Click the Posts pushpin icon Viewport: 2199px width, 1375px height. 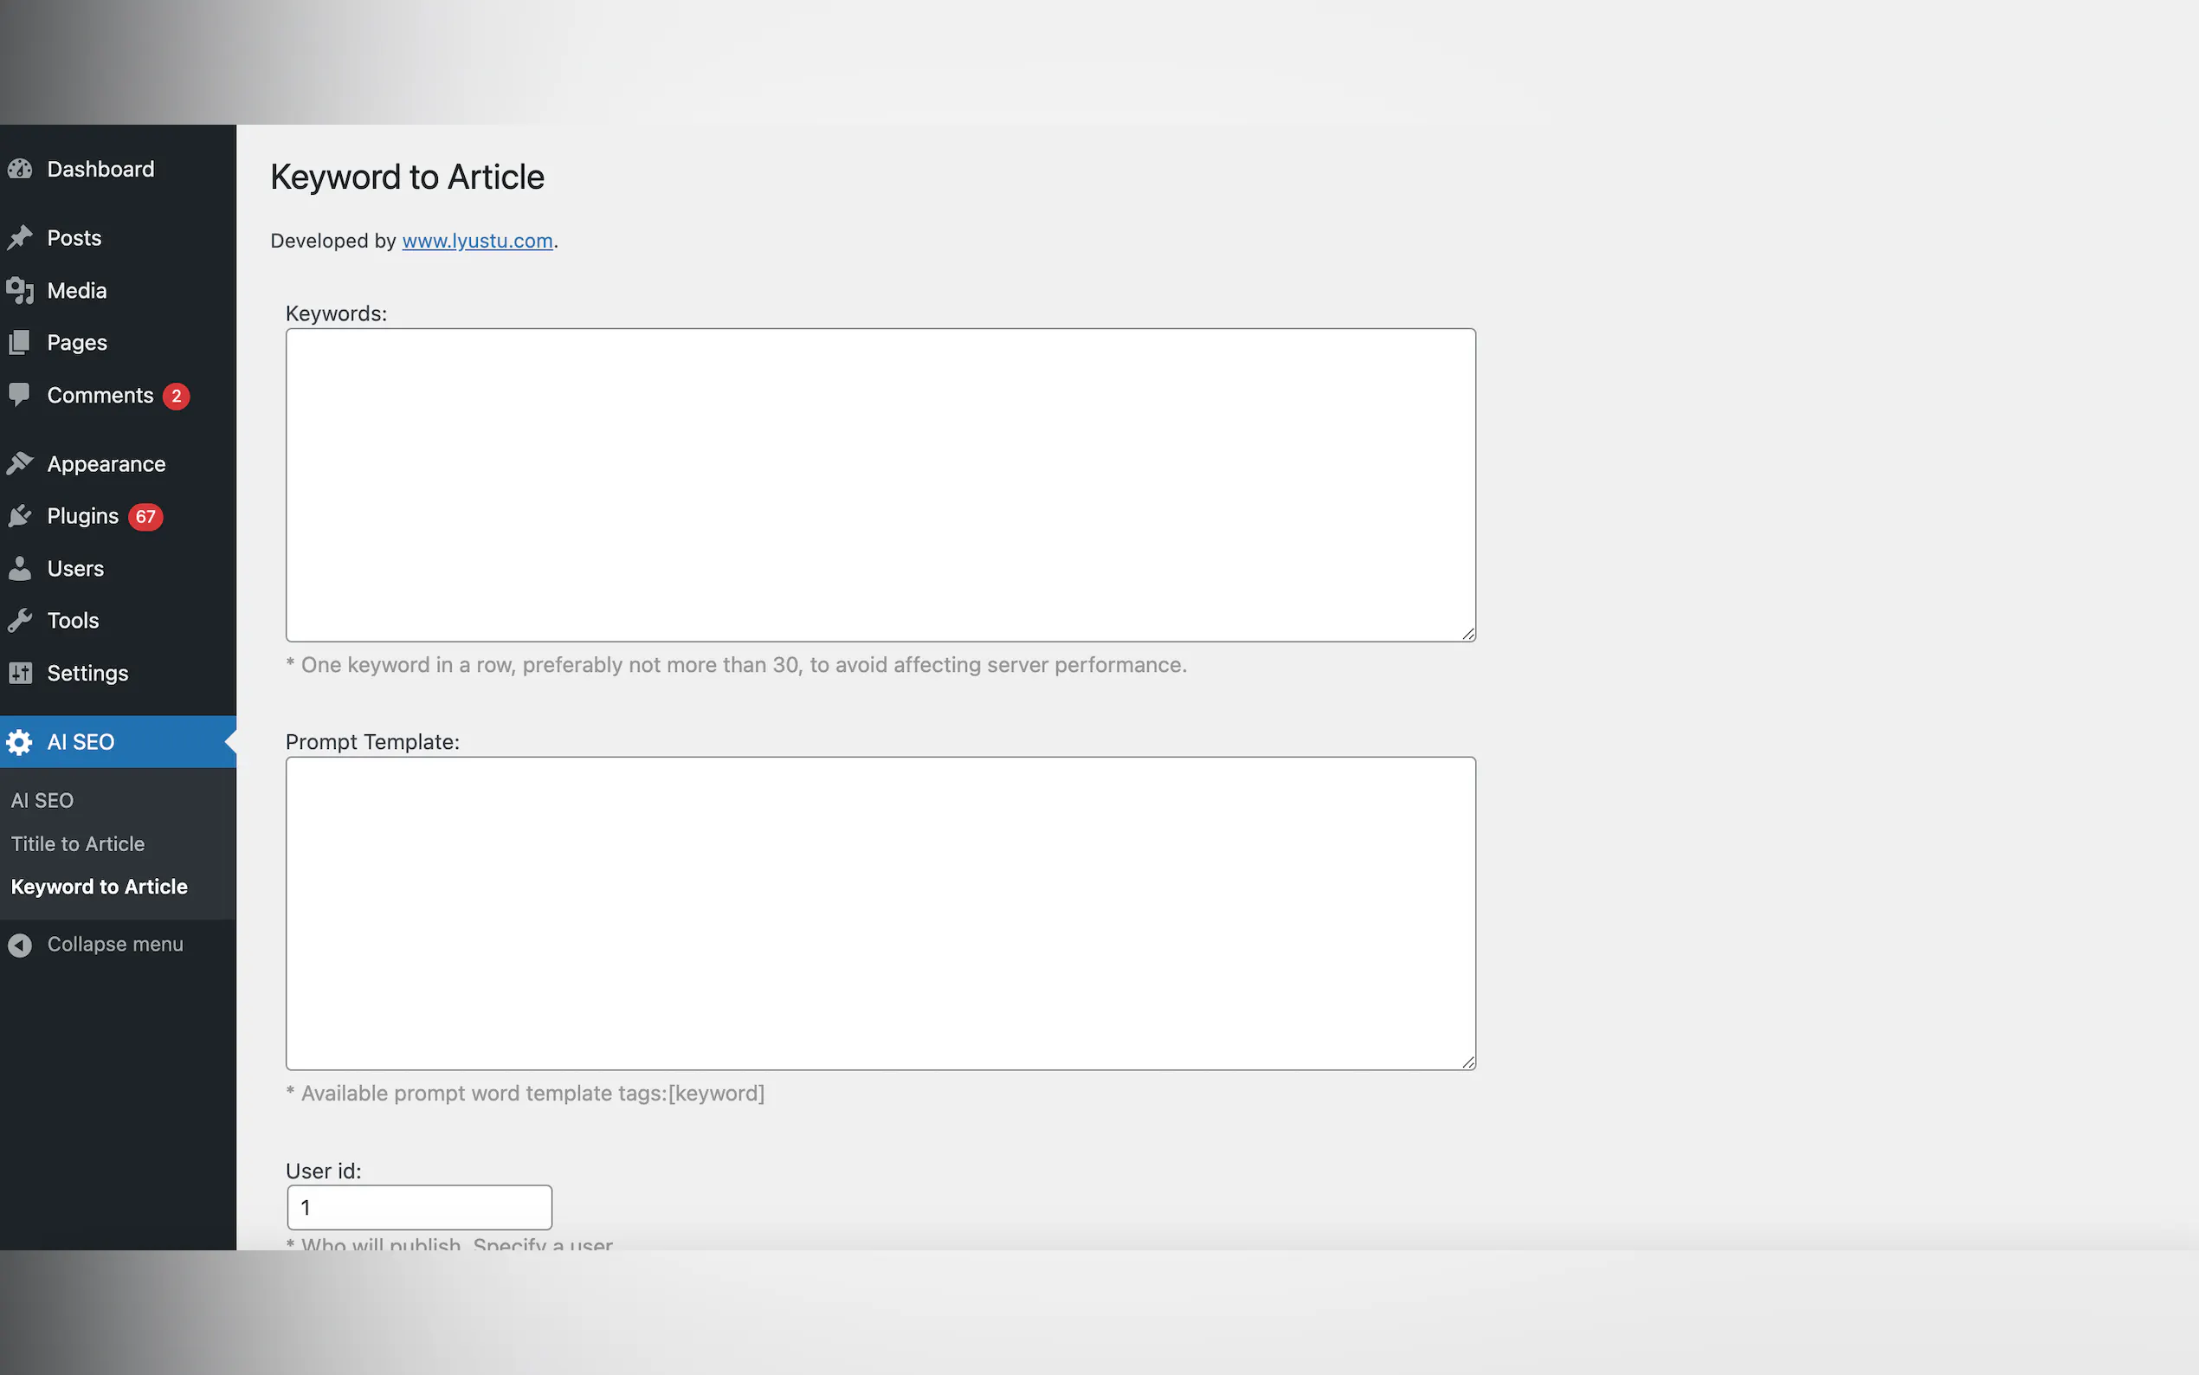pyautogui.click(x=20, y=238)
